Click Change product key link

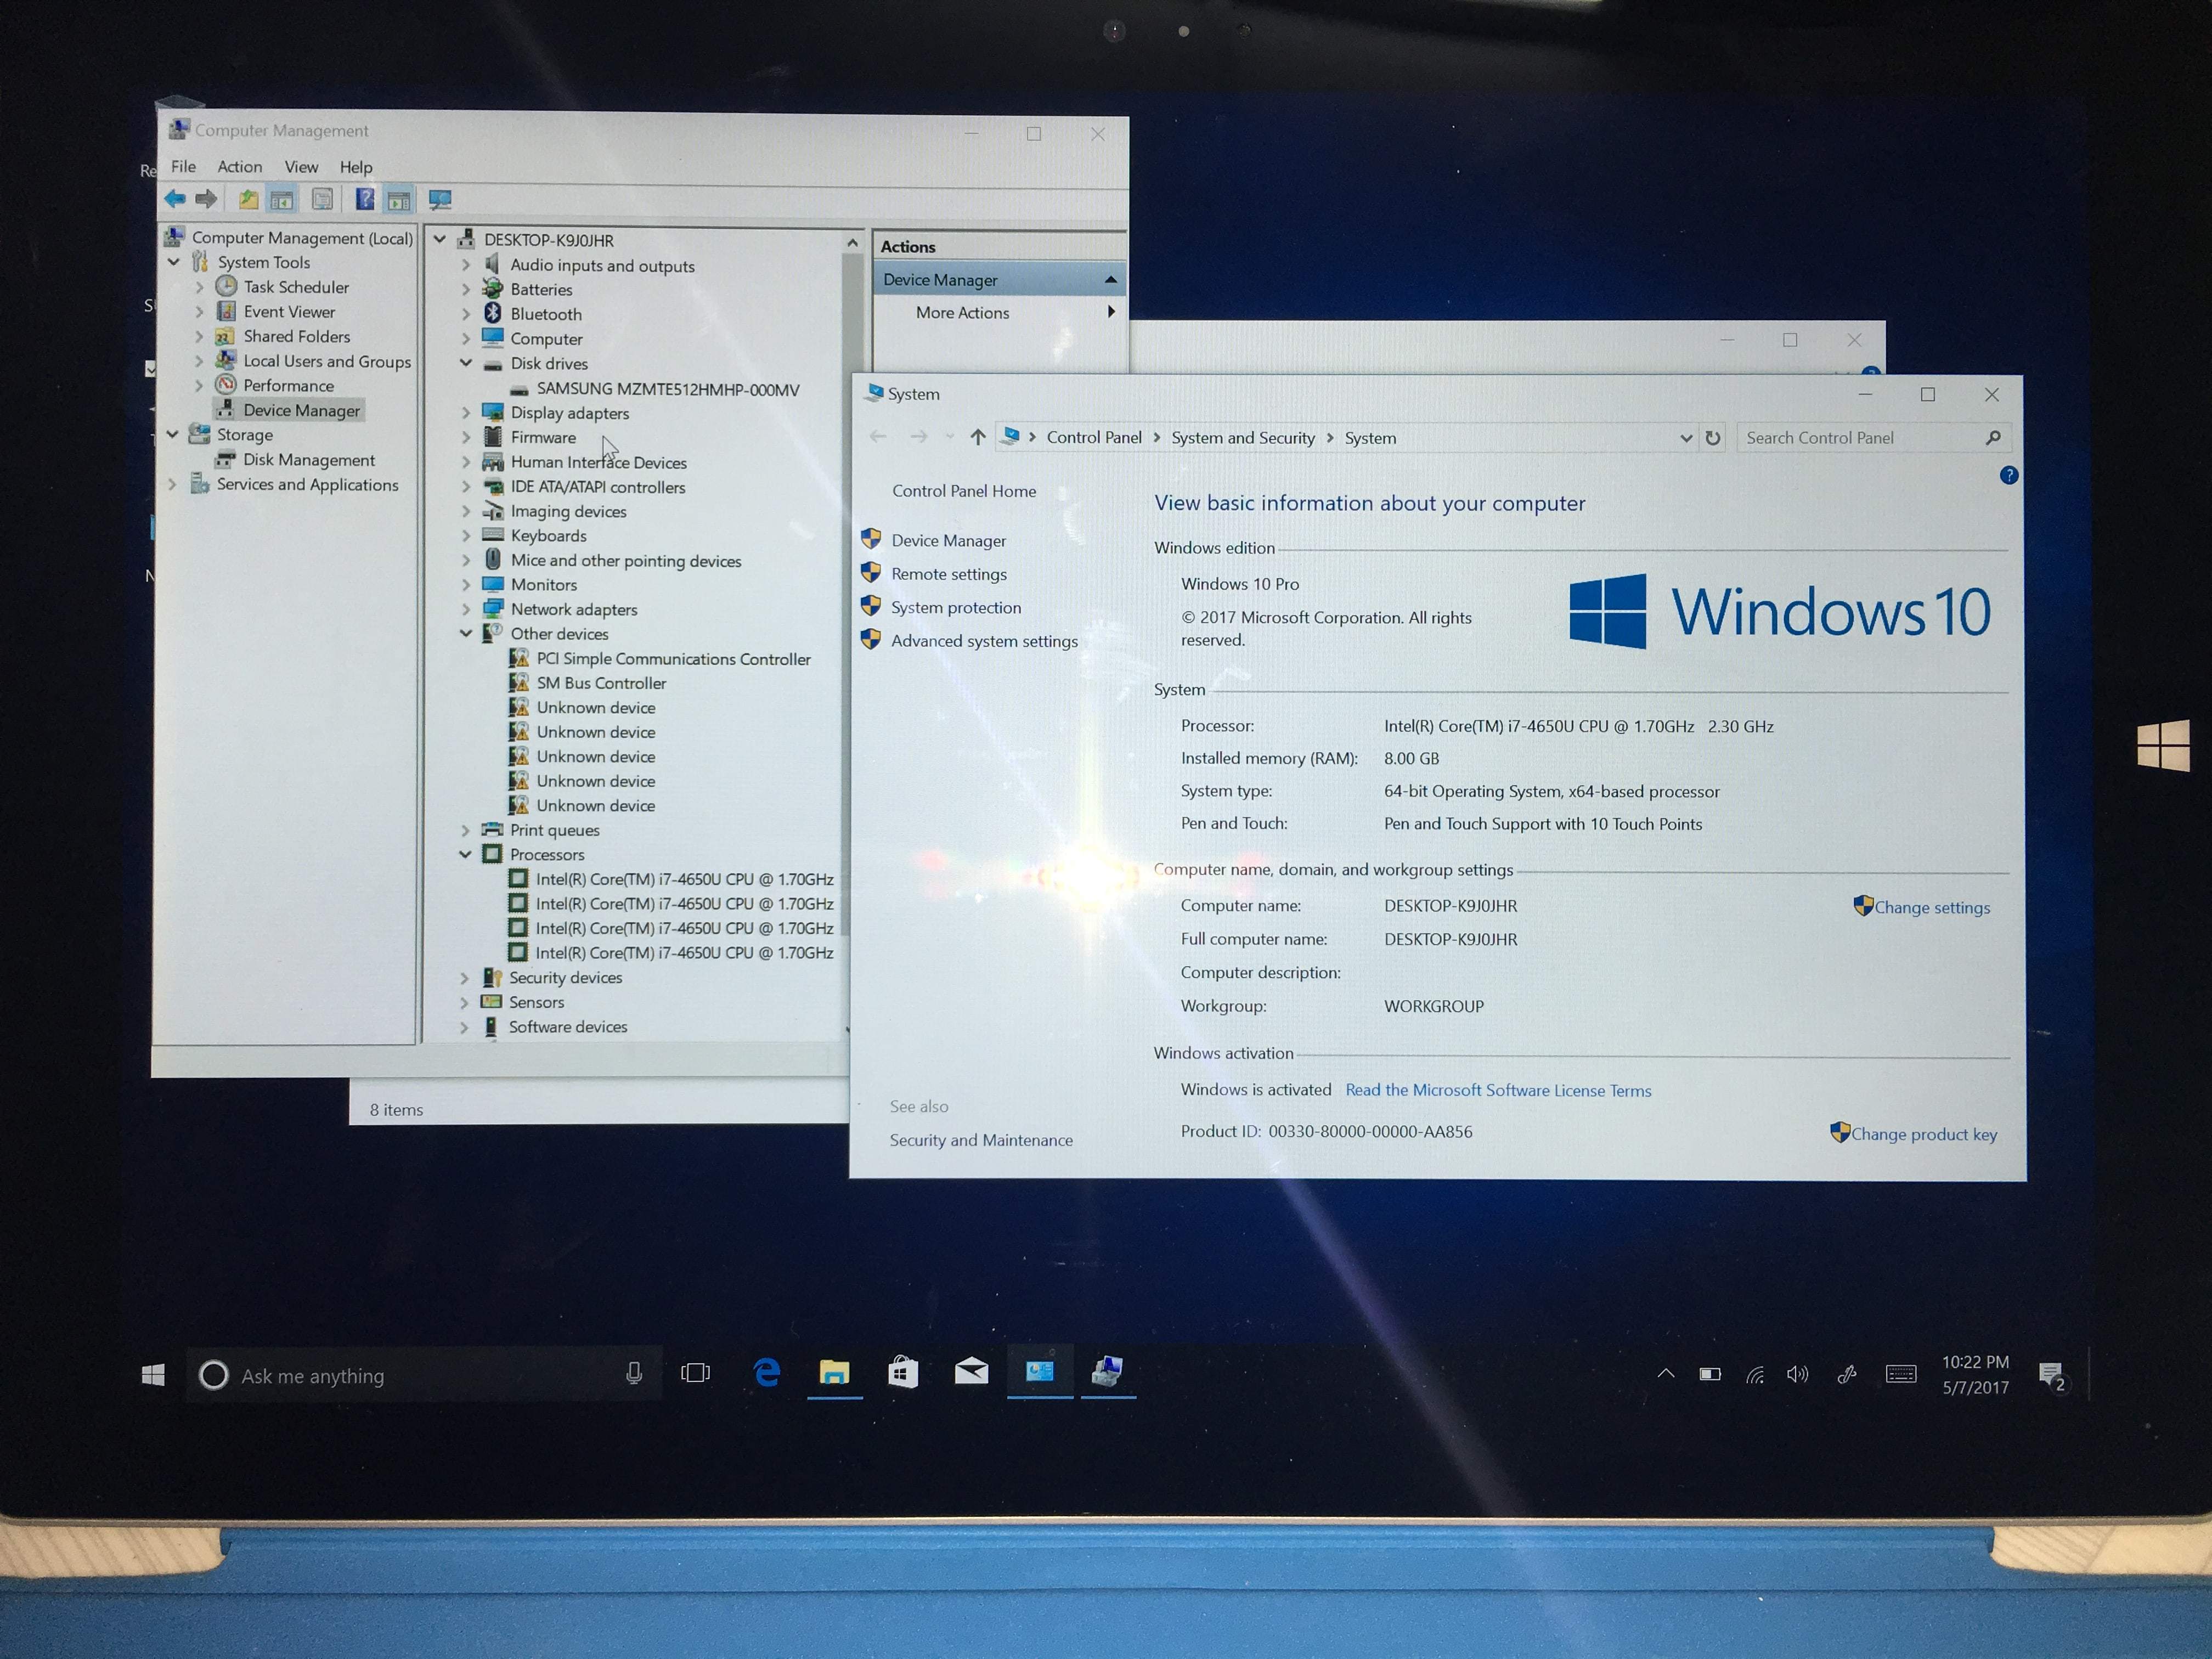[x=1923, y=1134]
